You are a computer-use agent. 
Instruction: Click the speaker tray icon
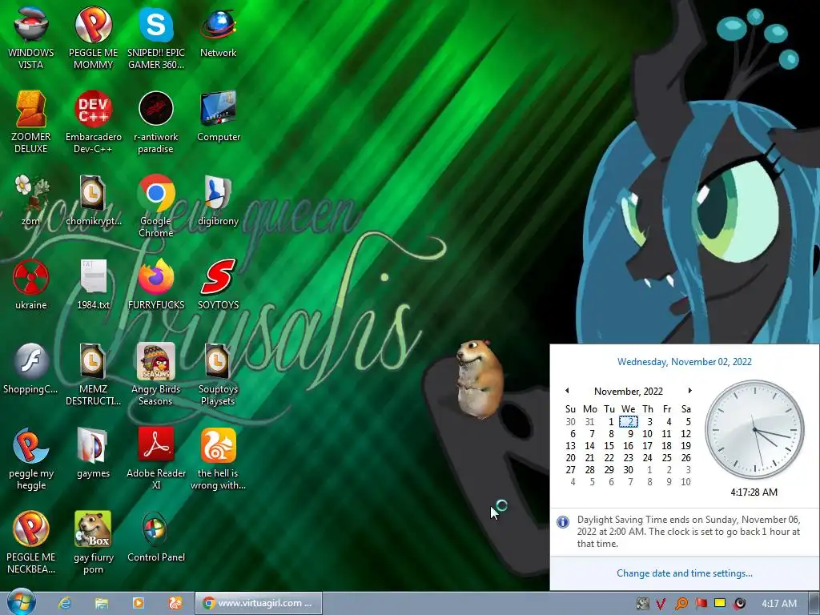coord(739,604)
